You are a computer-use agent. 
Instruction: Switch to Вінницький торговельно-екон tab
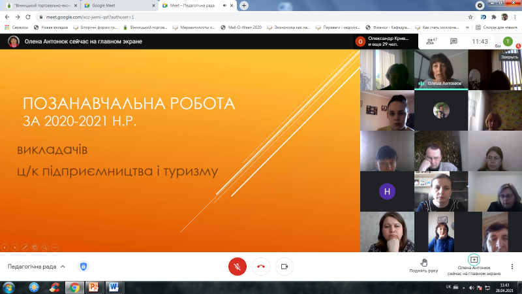41,6
